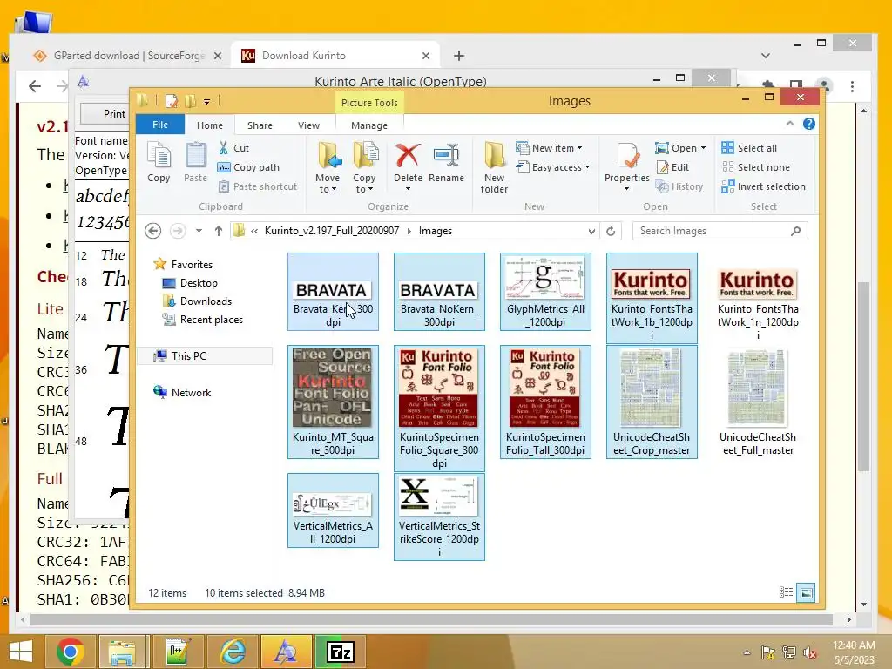
Task: Open recent locations dropdown arrow
Action: 199,231
